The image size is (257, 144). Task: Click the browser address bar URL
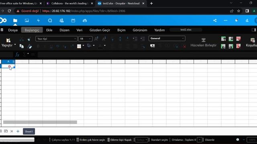point(84,11)
